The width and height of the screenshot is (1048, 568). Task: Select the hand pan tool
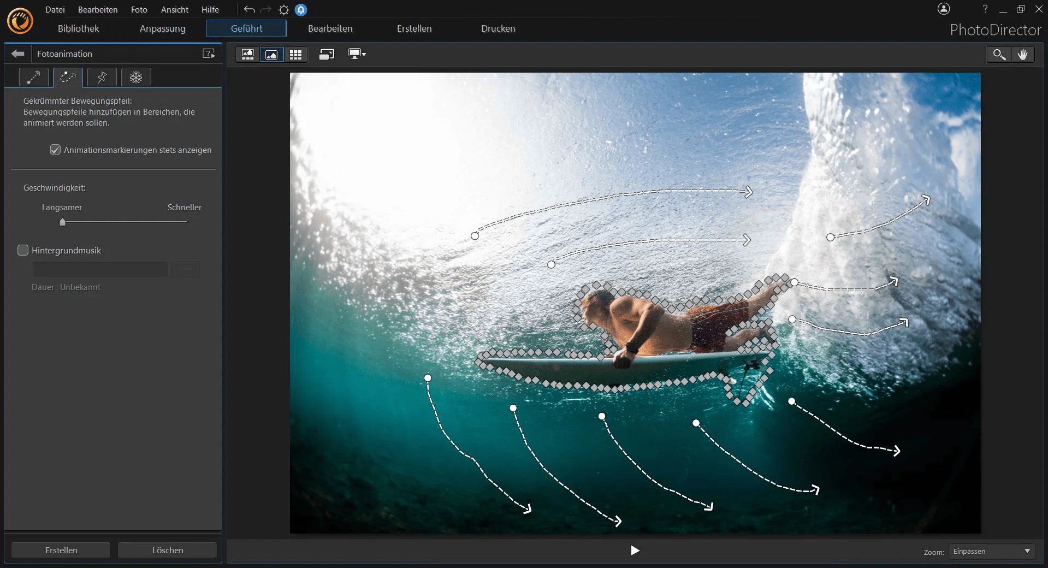[x=1022, y=54]
